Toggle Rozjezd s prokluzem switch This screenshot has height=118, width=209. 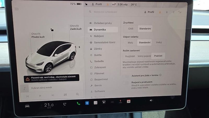[x=126, y=83]
